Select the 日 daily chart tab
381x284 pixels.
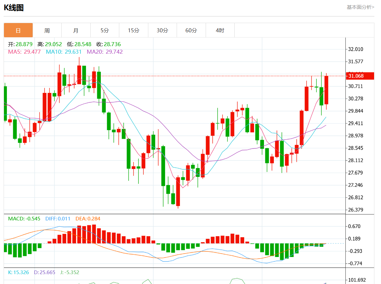(18, 30)
